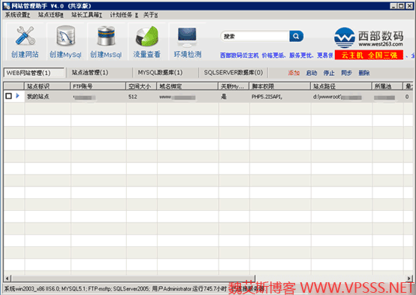Click the FTP账号 column header
Viewport: 416px width, 295px height.
point(98,86)
